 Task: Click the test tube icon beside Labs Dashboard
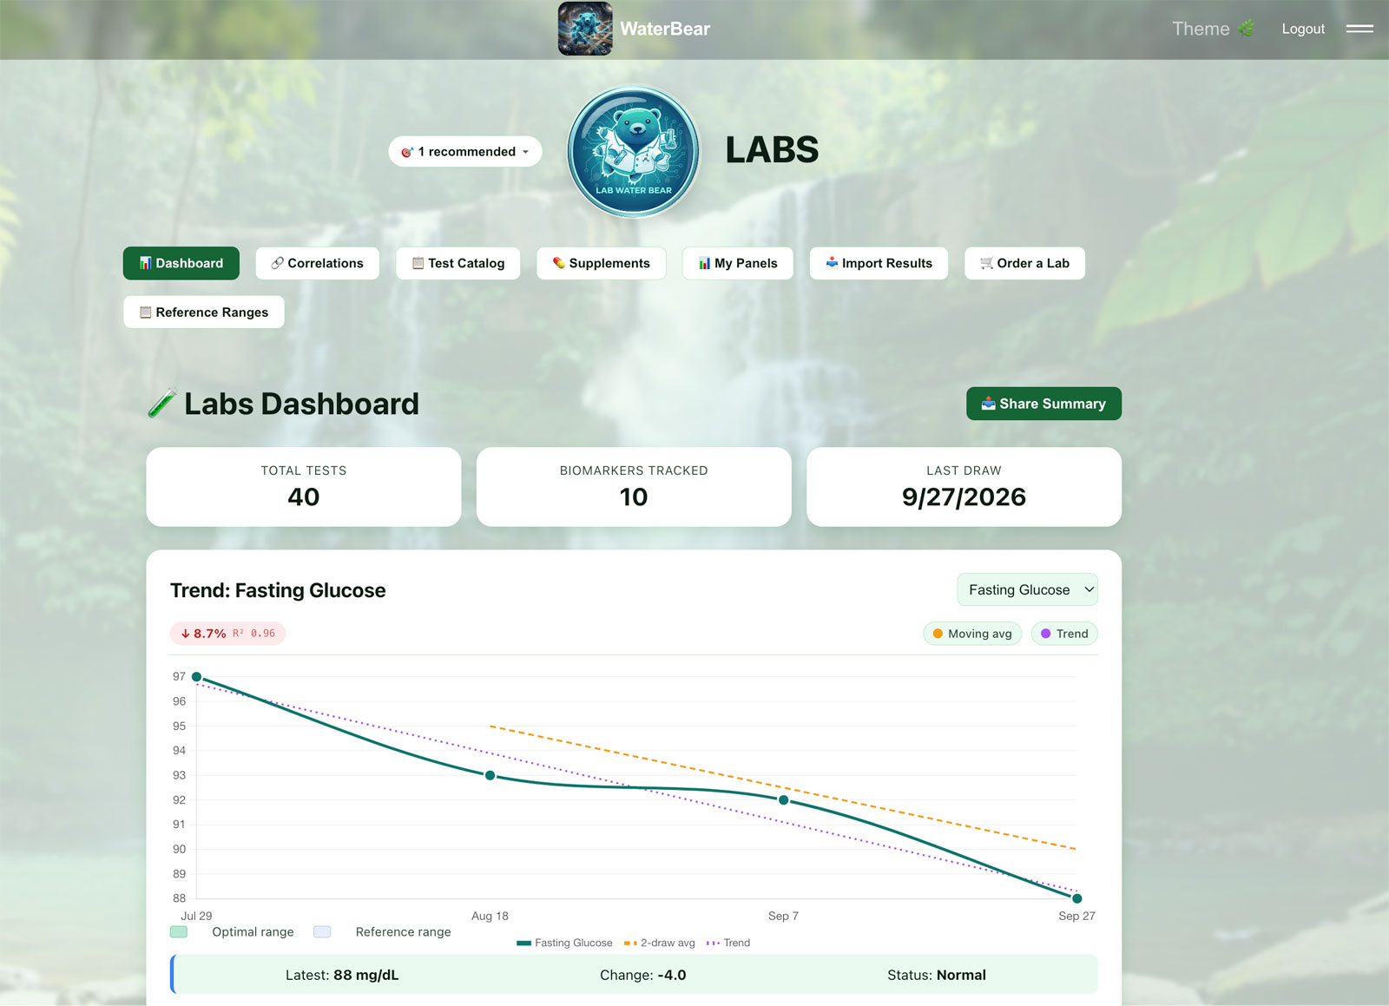tap(162, 404)
